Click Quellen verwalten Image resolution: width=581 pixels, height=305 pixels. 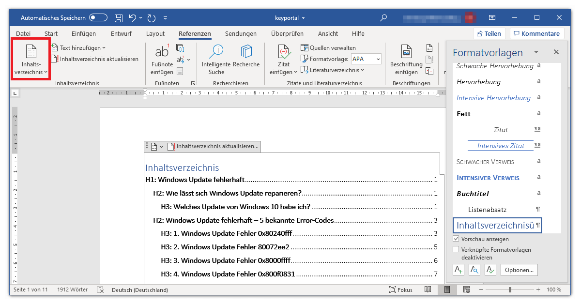328,47
